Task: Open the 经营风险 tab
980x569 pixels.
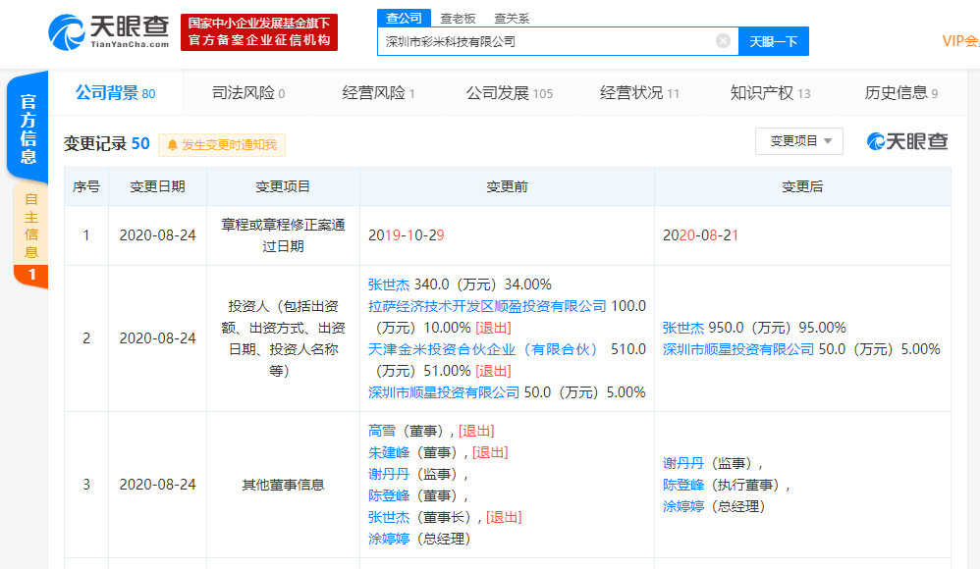Action: pyautogui.click(x=378, y=93)
